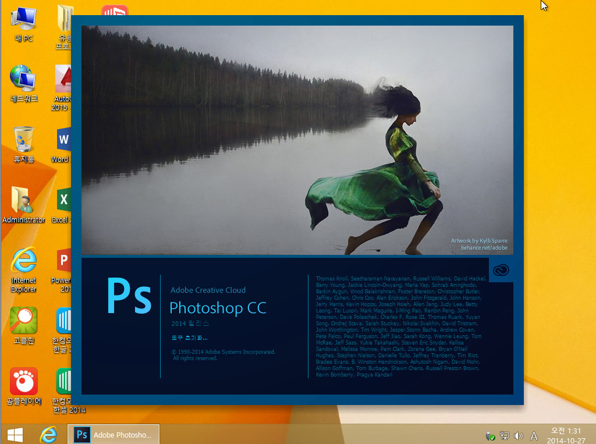596x444 pixels.
Task: Open the network status tray icon
Action: [x=505, y=436]
